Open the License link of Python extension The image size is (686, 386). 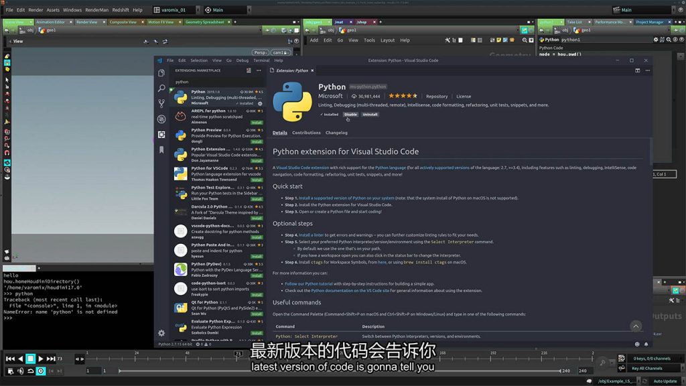click(464, 96)
